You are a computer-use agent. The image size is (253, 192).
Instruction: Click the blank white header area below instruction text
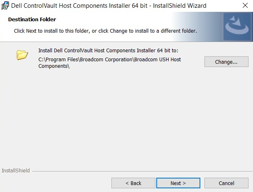point(102,38)
